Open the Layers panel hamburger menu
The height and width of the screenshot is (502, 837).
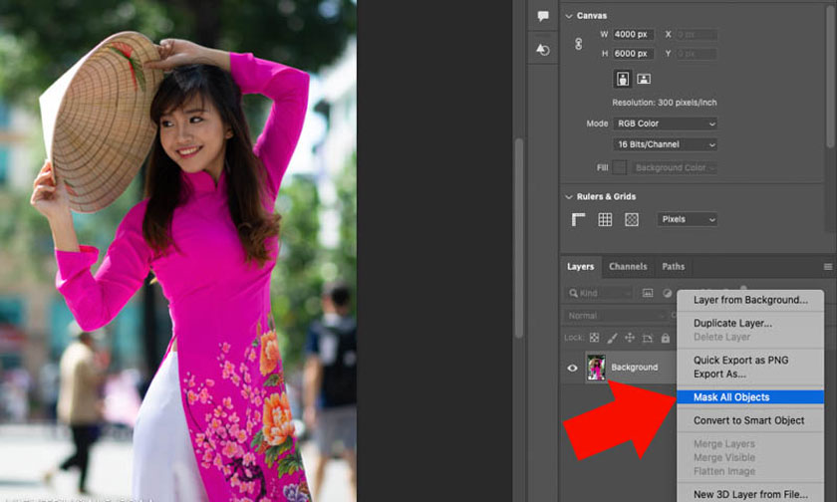pos(827,267)
